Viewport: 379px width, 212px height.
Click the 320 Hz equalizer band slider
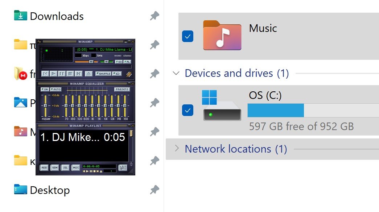[79, 106]
